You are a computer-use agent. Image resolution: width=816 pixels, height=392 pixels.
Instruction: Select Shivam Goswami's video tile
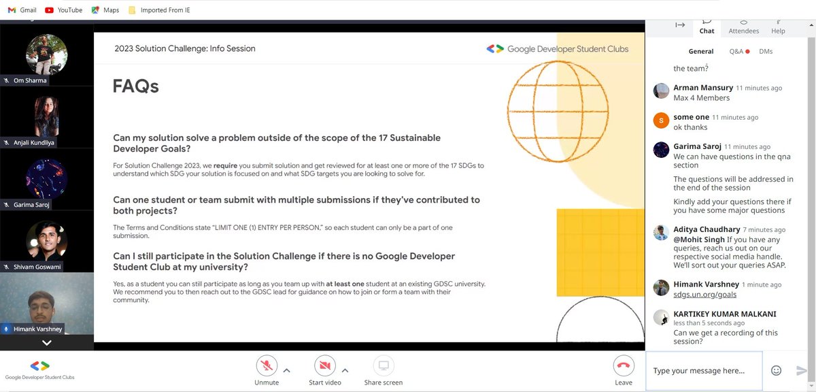[x=46, y=242]
